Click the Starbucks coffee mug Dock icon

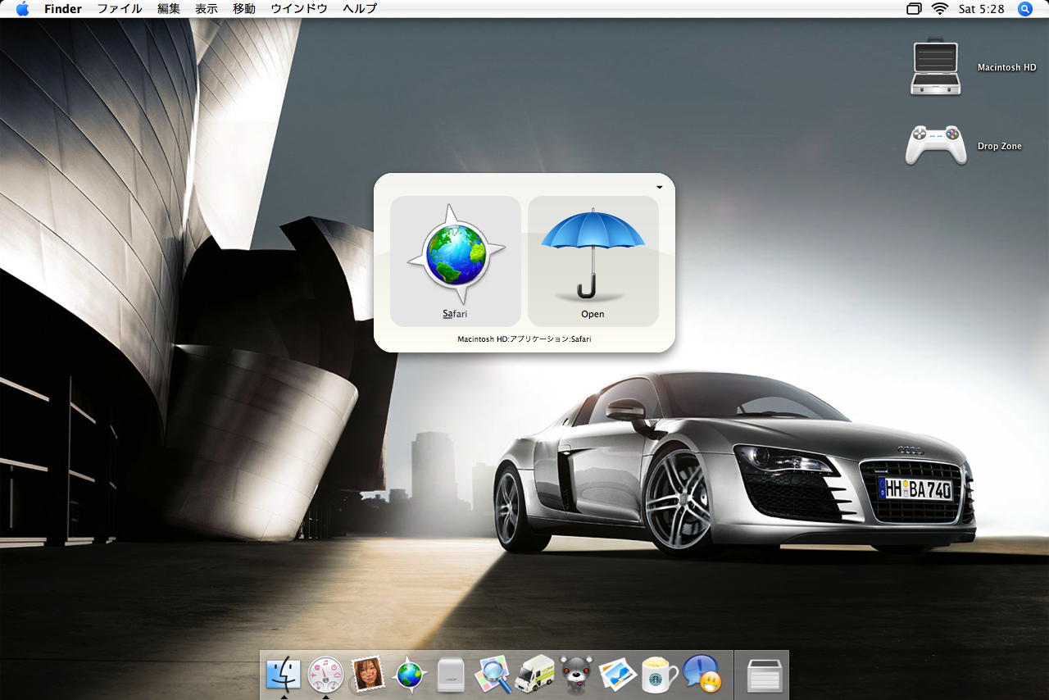660,675
